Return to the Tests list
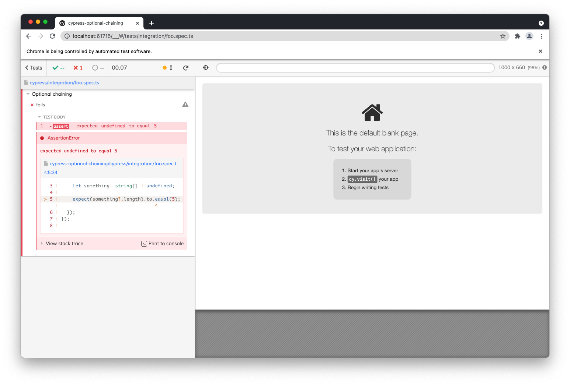Screen dimensions: 570x385 pyautogui.click(x=34, y=68)
